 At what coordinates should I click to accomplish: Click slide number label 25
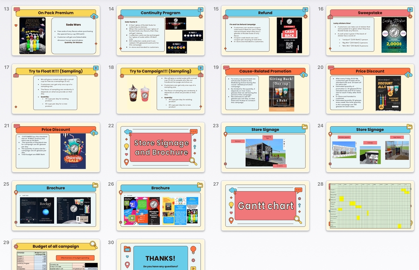7,184
